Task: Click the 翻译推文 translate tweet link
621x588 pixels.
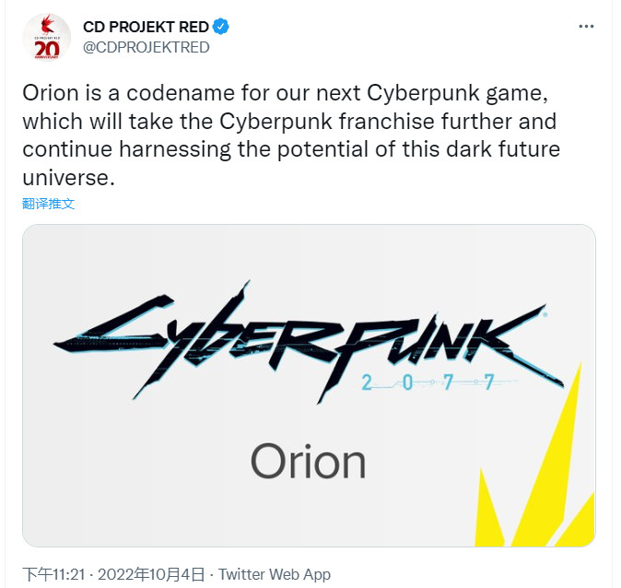Action: pyautogui.click(x=48, y=204)
